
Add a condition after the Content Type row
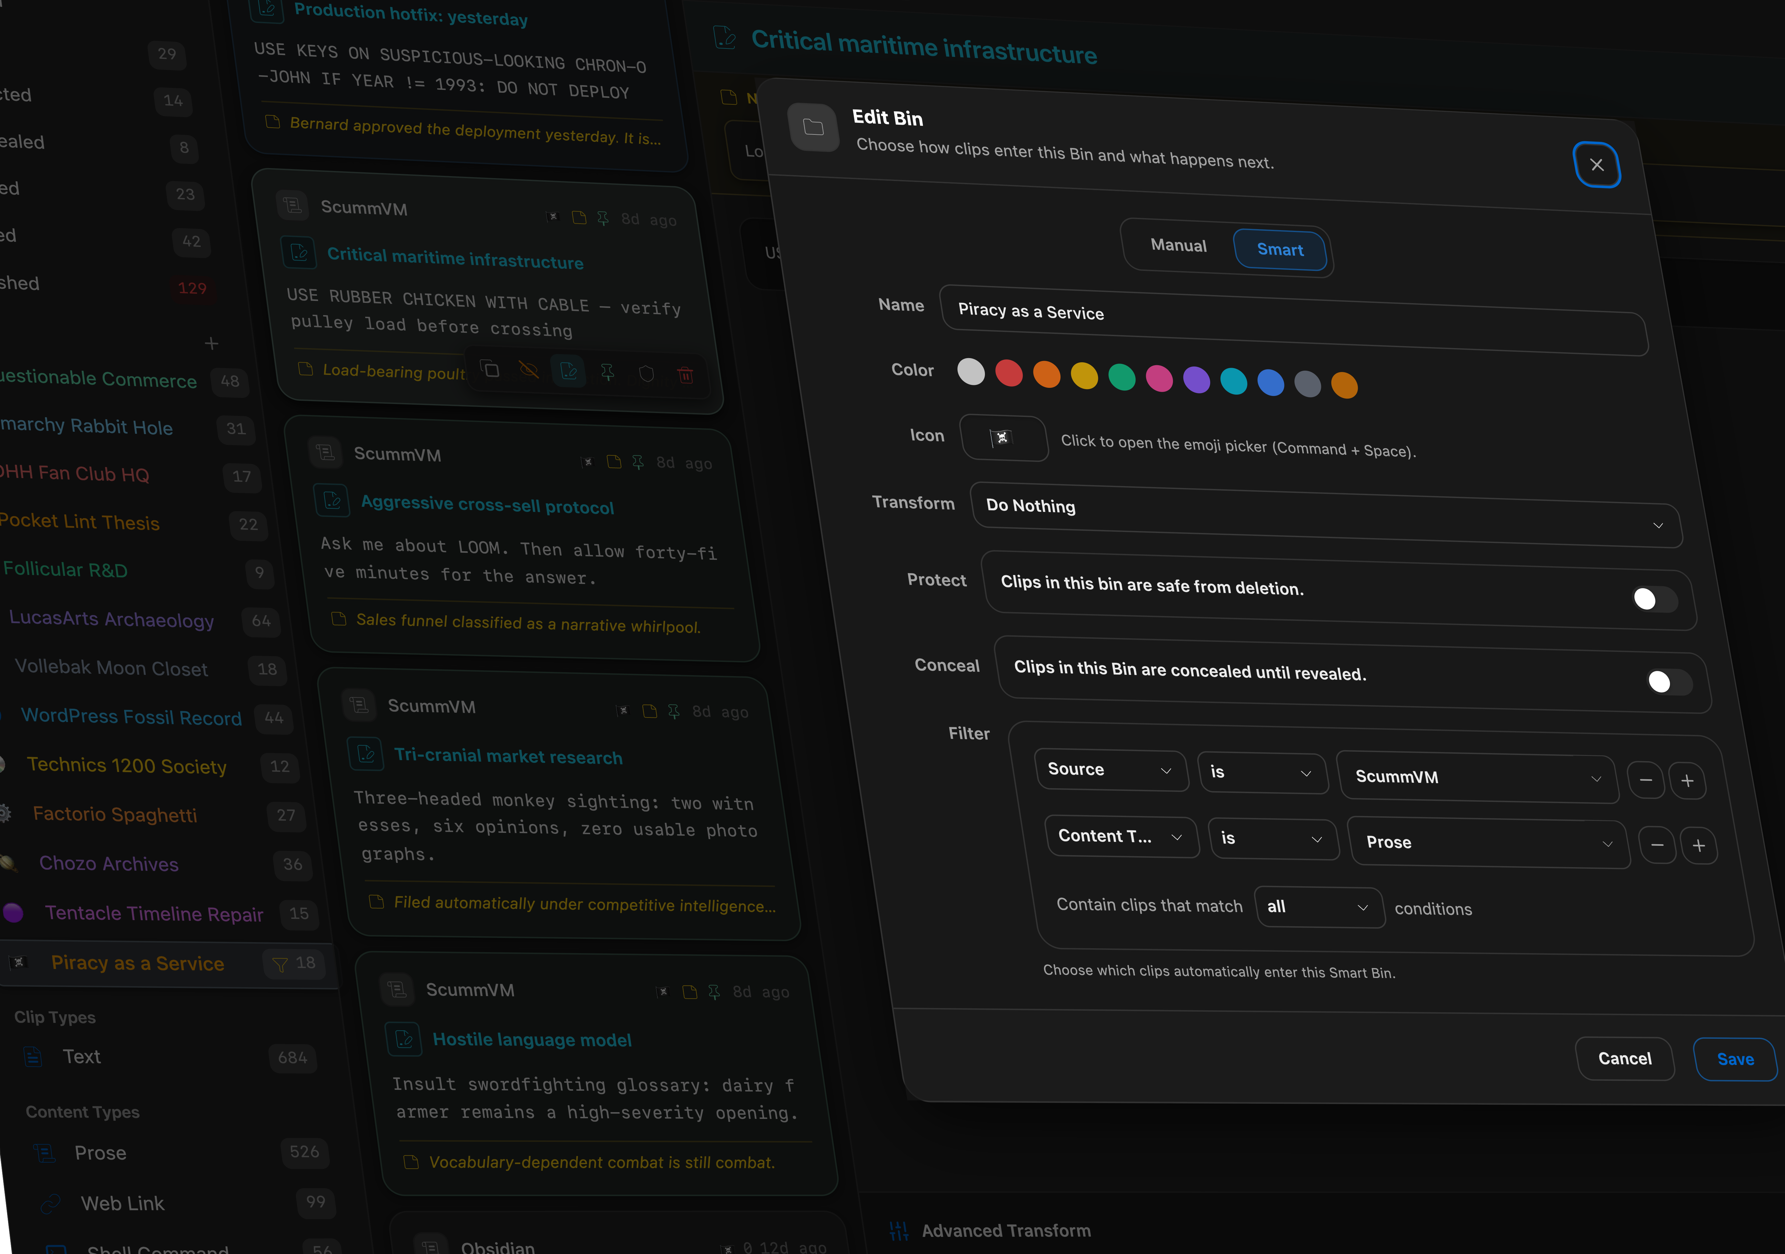(1699, 846)
